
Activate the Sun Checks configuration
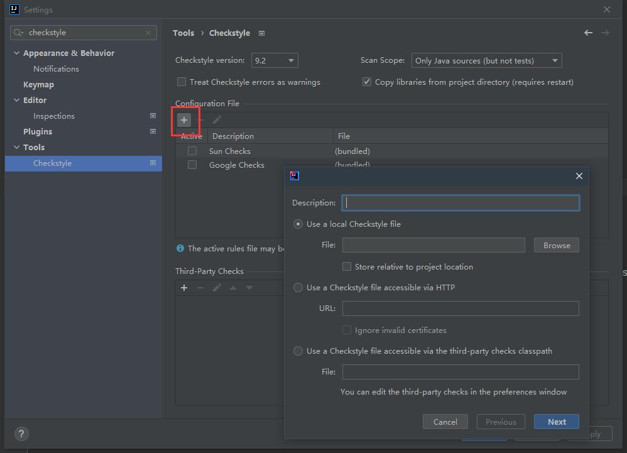pyautogui.click(x=192, y=151)
